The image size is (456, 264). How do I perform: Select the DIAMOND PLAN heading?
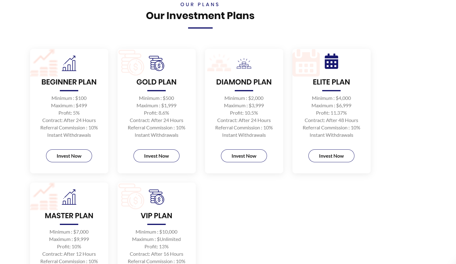point(244,82)
